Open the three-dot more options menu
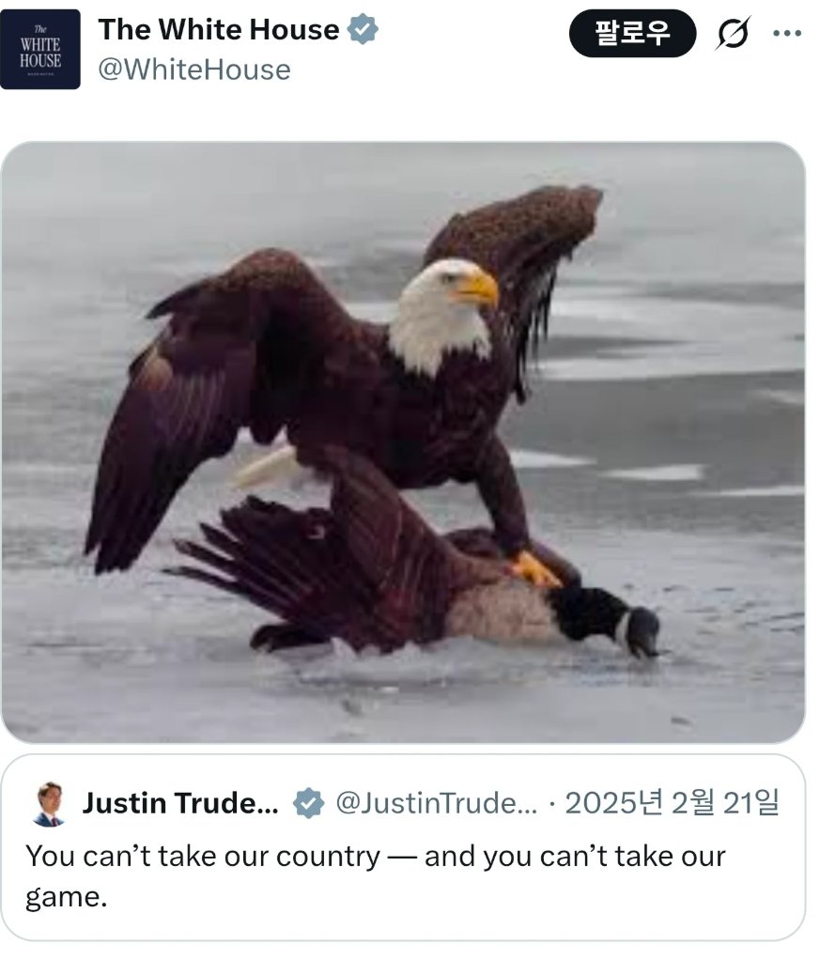This screenshot has height=959, width=820. tap(787, 33)
